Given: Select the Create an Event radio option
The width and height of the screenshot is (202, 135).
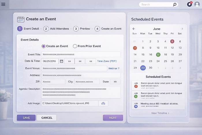Looking at the screenshot, I should point(44,46).
